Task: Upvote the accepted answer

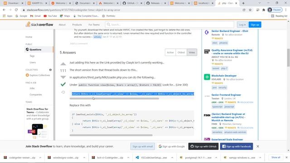Action: (63, 64)
